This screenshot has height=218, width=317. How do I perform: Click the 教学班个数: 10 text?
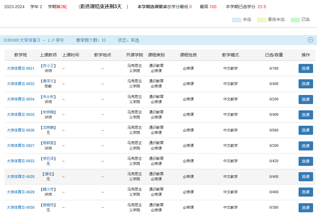(x=91, y=40)
